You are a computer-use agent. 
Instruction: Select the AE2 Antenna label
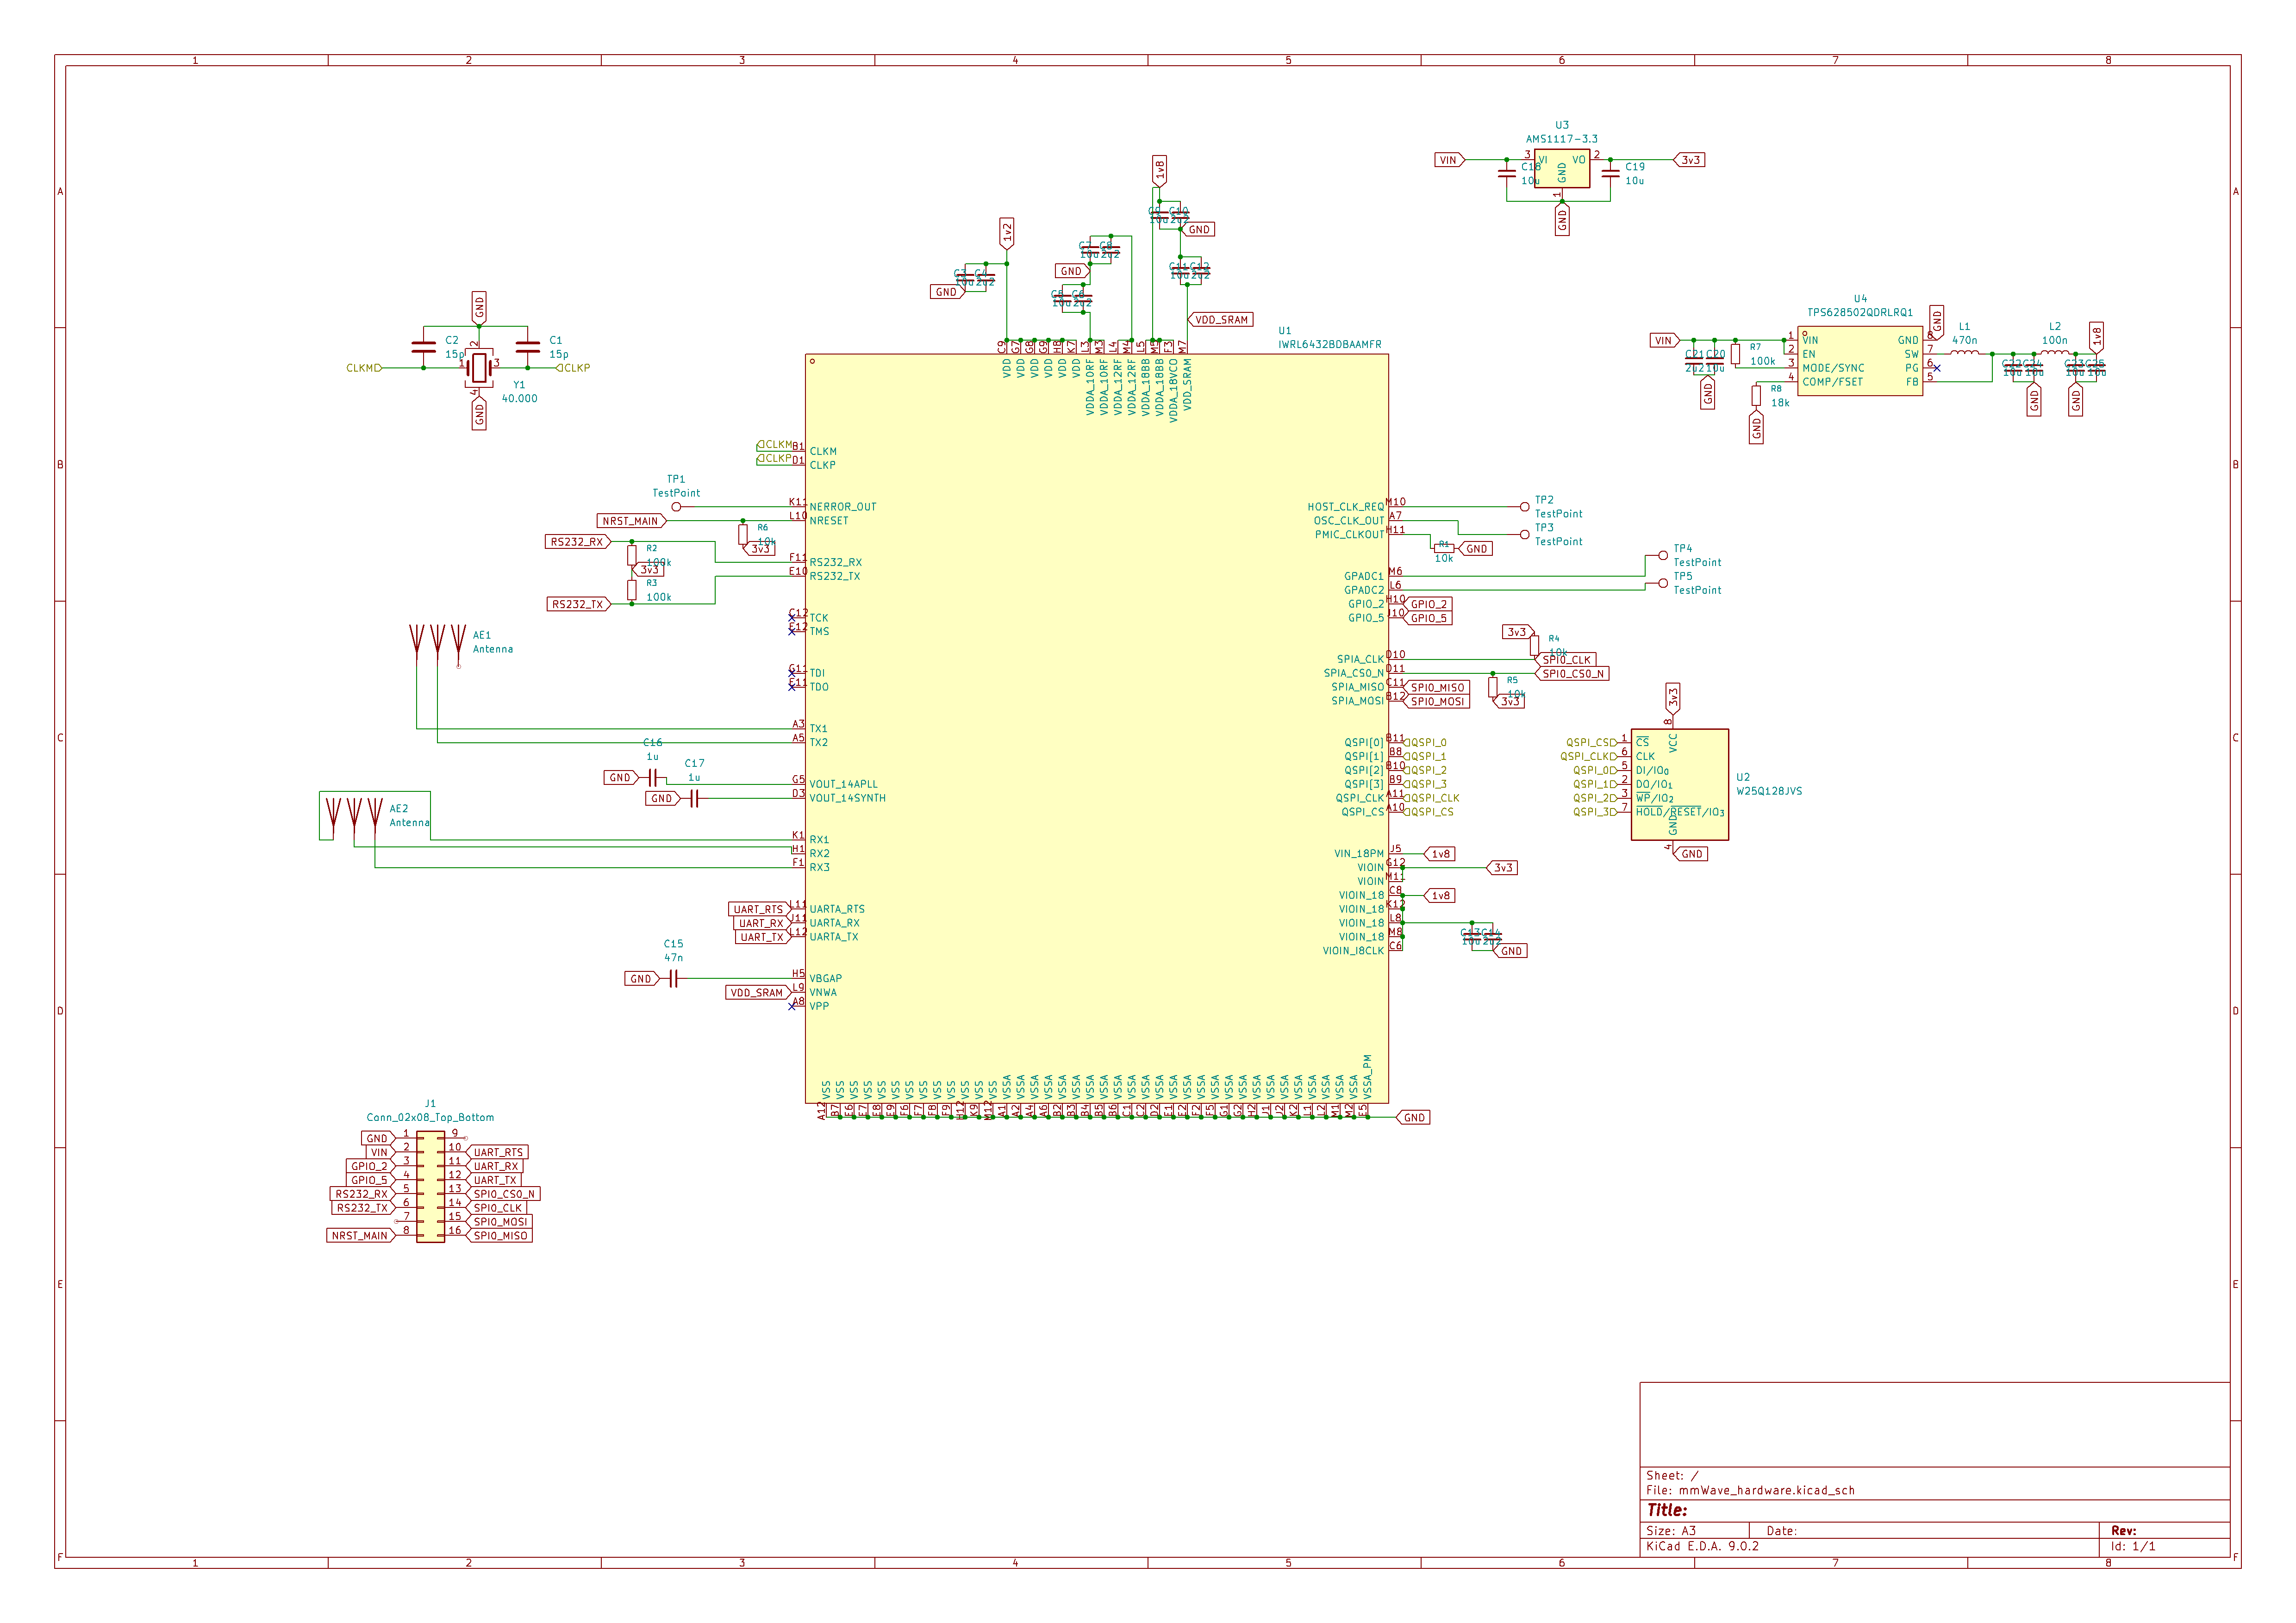pos(409,816)
